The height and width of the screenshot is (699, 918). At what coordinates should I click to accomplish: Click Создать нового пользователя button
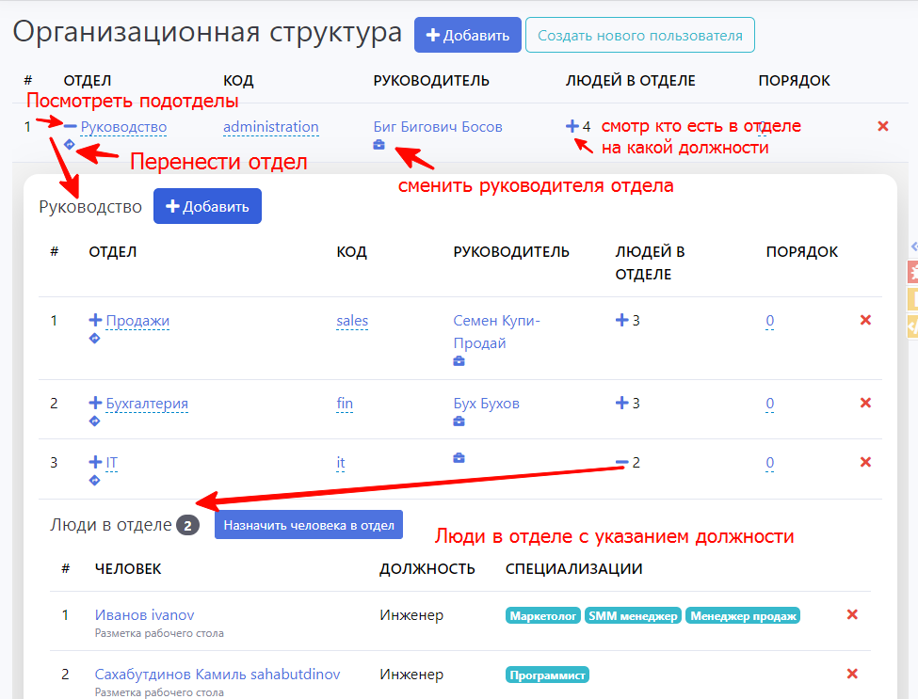click(x=639, y=36)
